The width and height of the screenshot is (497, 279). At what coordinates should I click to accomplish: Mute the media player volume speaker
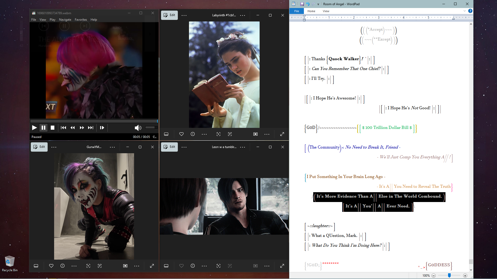(x=138, y=128)
